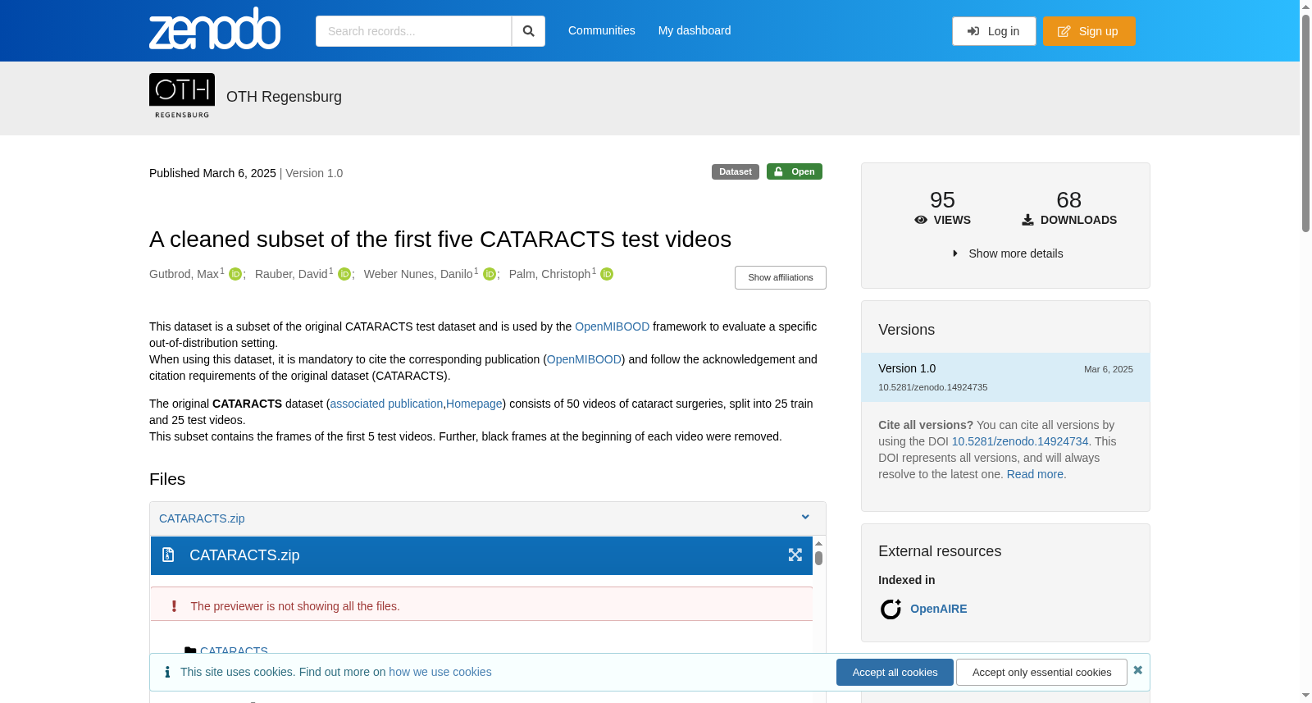Select Version 1.0 in Versions list
The width and height of the screenshot is (1312, 703).
[1005, 377]
